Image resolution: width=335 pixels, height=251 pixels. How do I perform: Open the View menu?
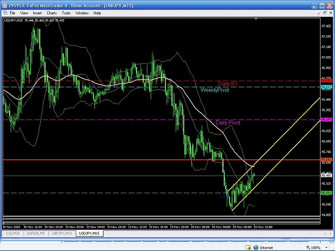tap(24, 13)
